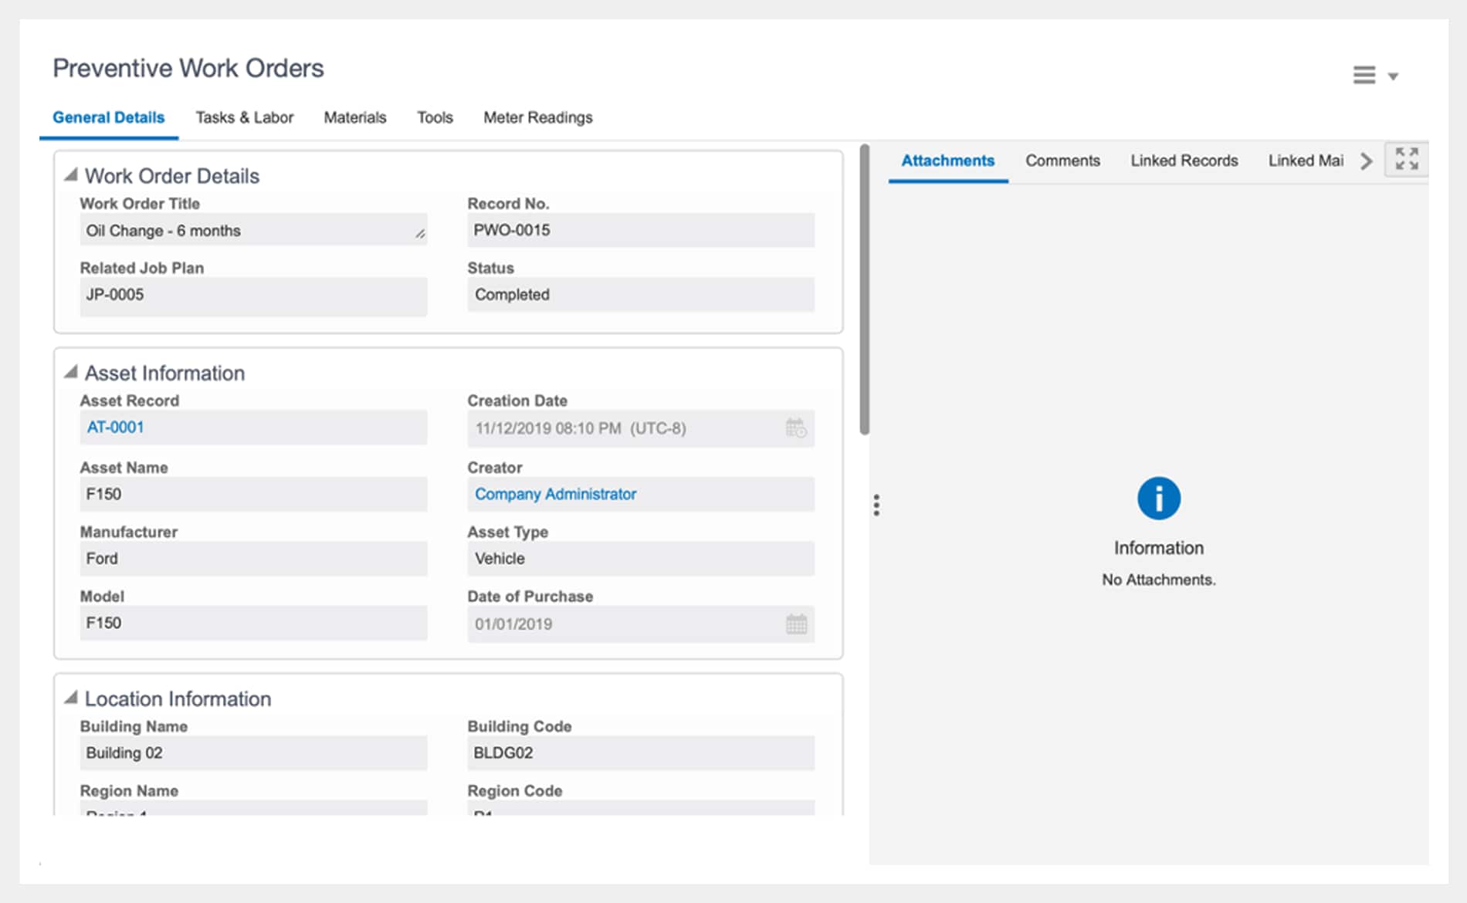1467x903 pixels.
Task: Open the dropdown arrow beside the menu icon
Action: point(1393,76)
